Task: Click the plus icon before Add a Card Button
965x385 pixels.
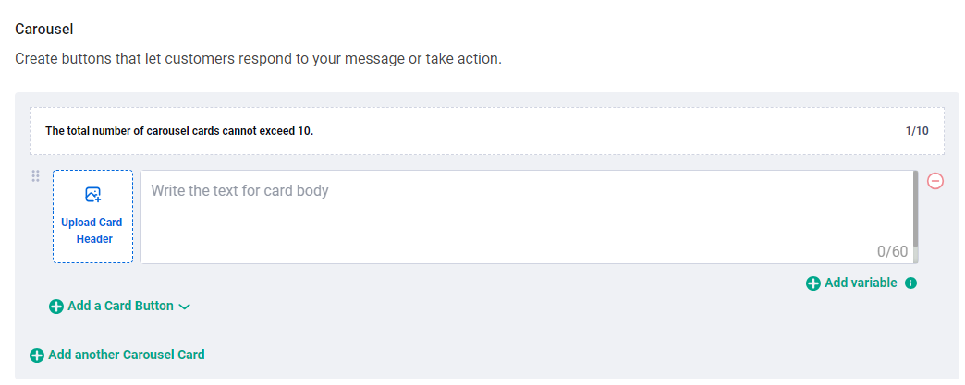Action: (56, 307)
